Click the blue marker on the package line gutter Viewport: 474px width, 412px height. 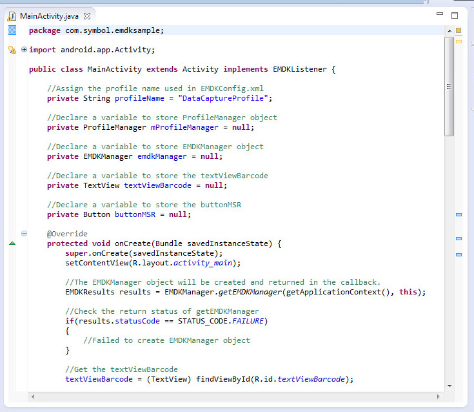click(x=12, y=30)
